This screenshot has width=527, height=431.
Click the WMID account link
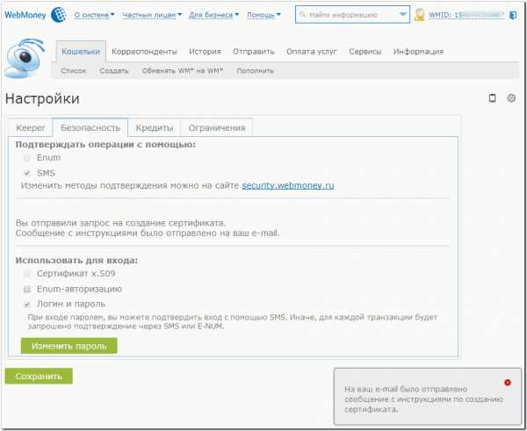tap(466, 15)
